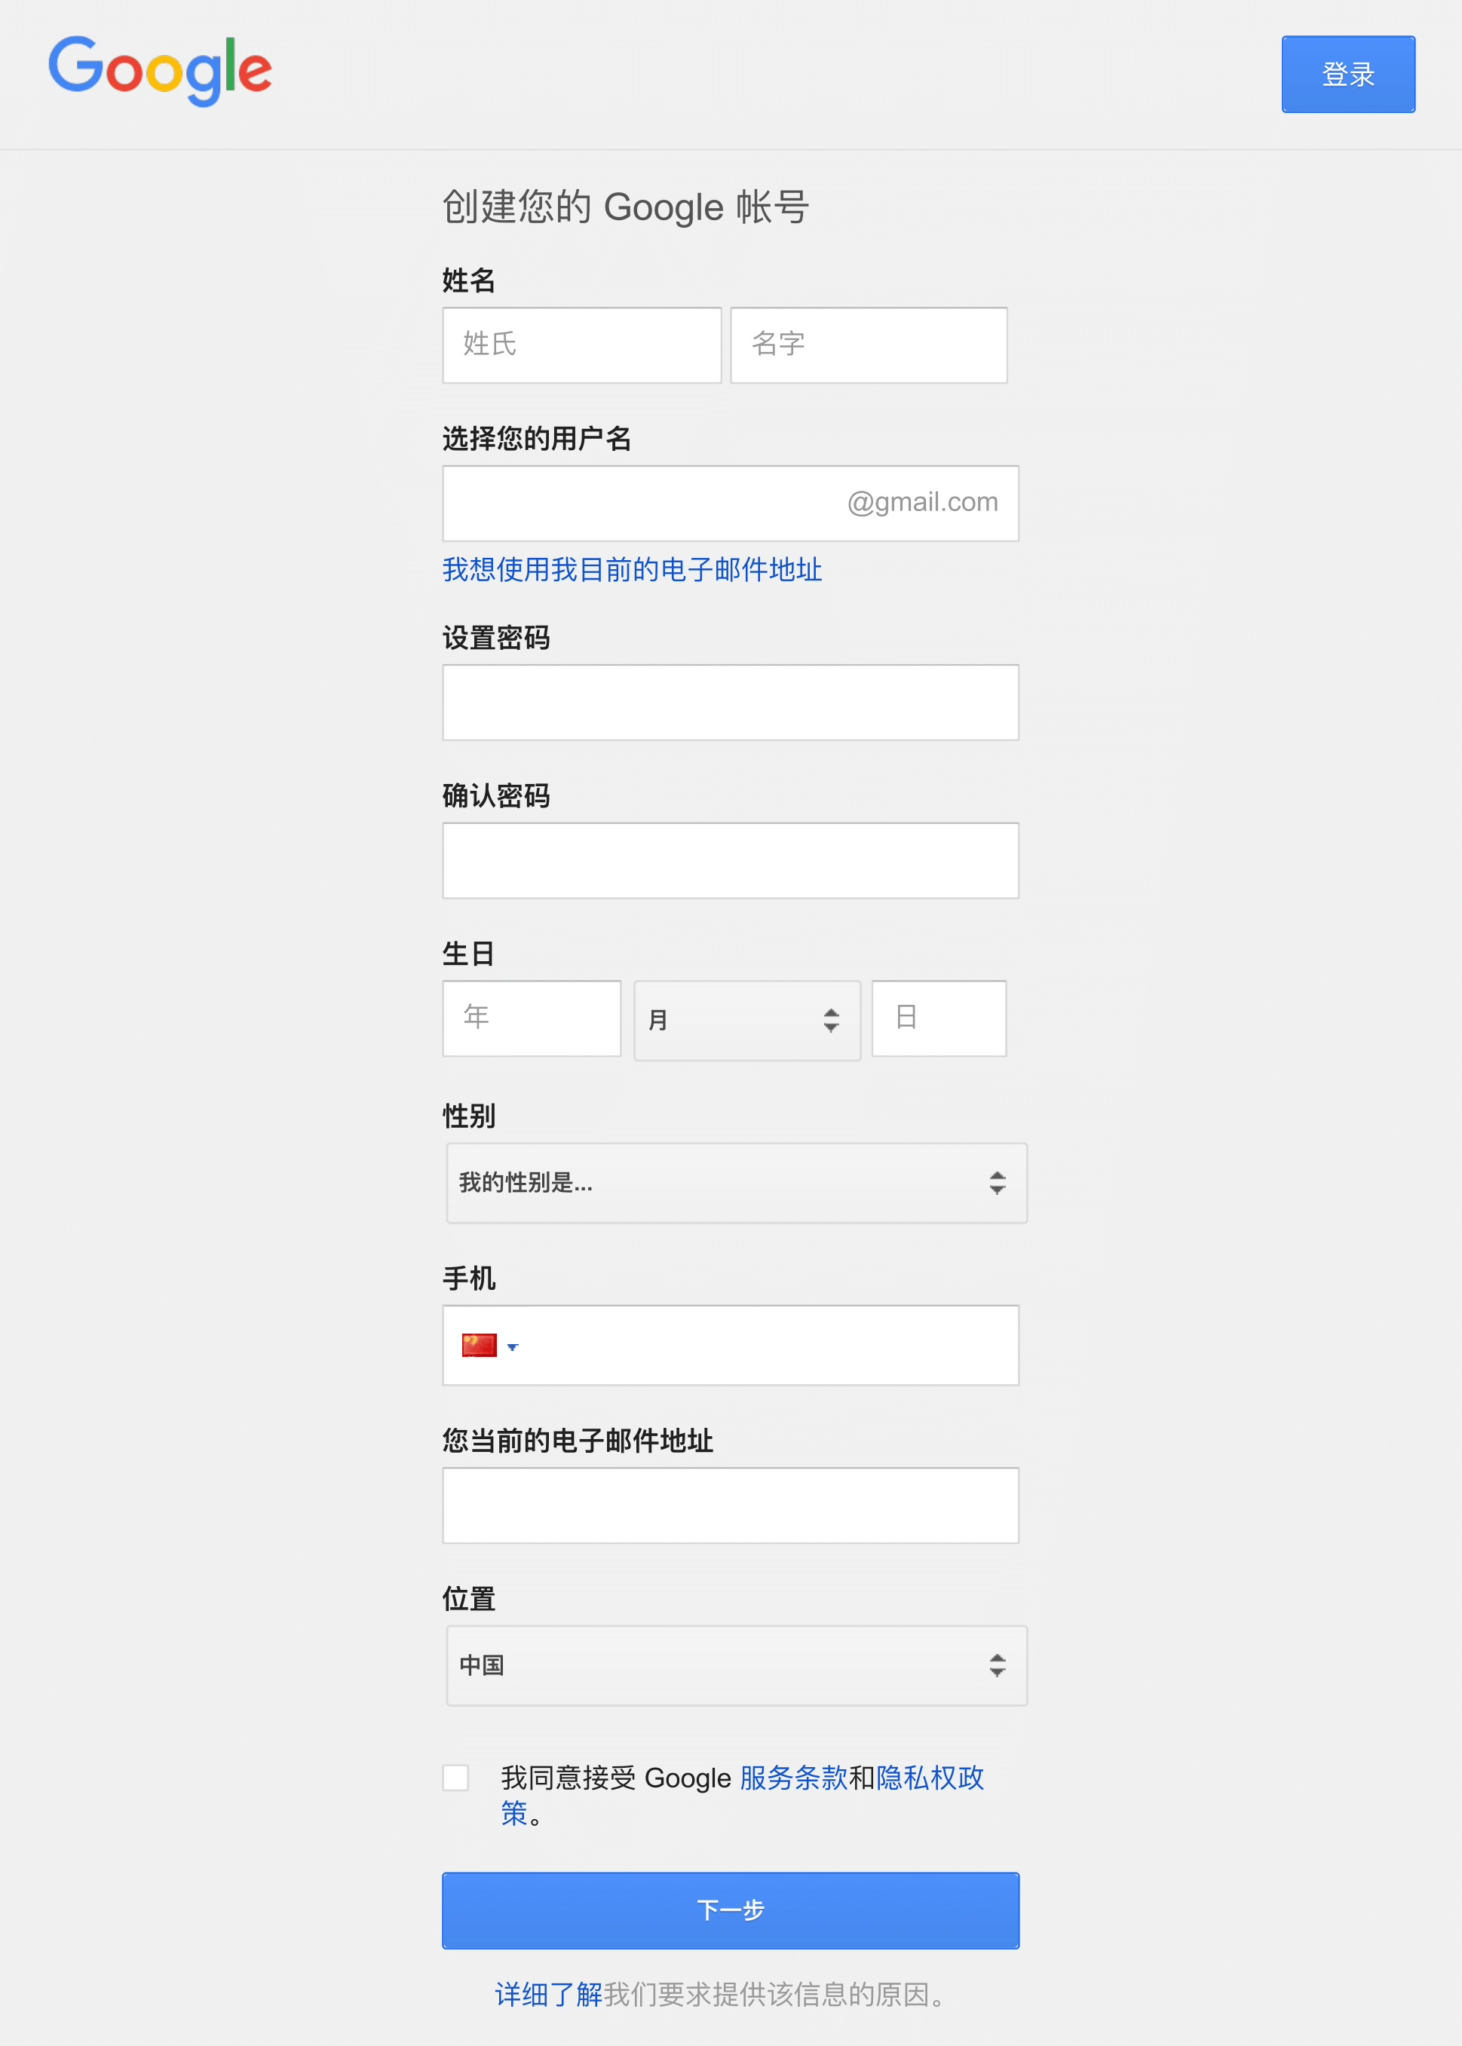Image resolution: width=1462 pixels, height=2046 pixels.
Task: Open the 隐私权政策 privacy policy link
Action: pos(929,1778)
